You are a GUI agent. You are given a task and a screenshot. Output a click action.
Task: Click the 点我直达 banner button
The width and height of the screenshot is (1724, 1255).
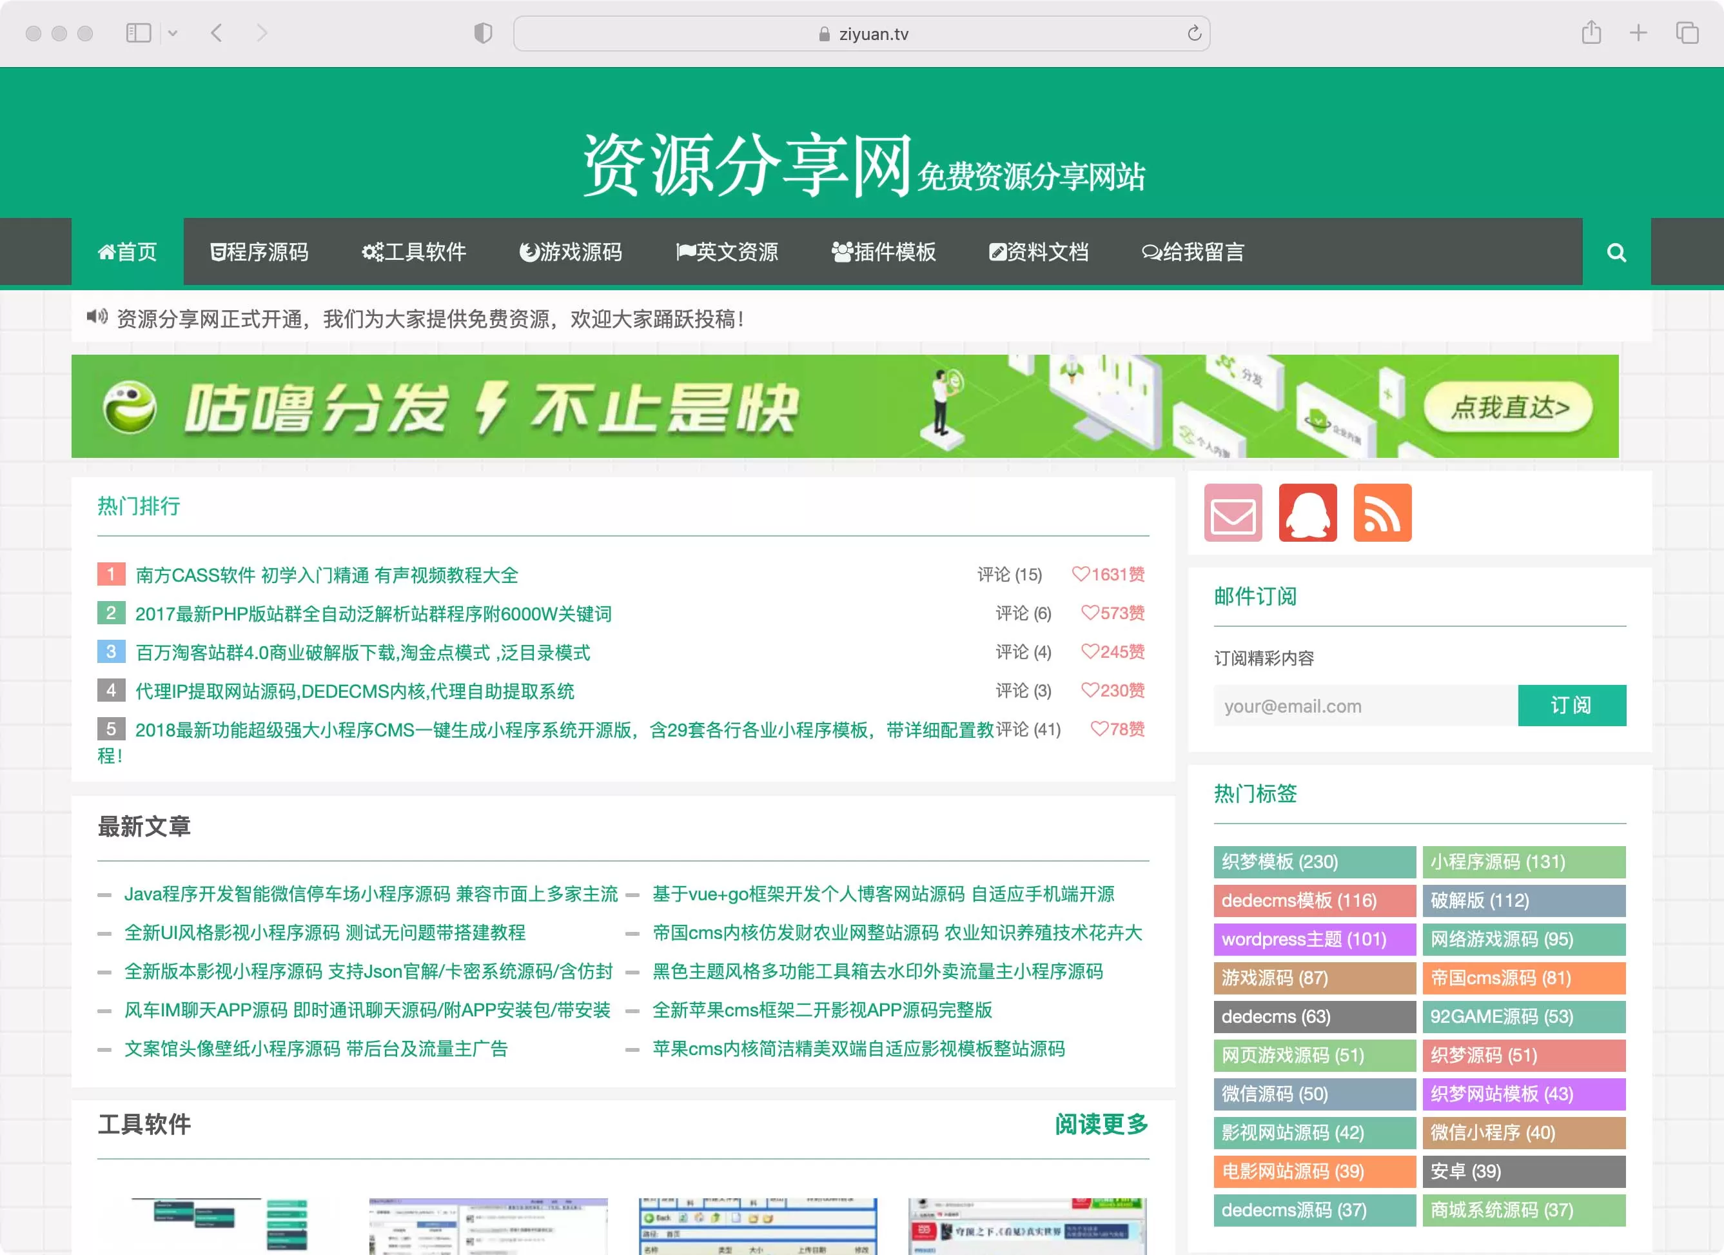[1508, 408]
